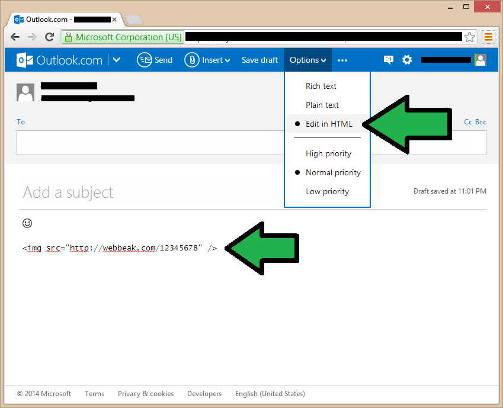The width and height of the screenshot is (503, 408).
Task: Select the Outlook.com browser tab
Action: coord(64,20)
